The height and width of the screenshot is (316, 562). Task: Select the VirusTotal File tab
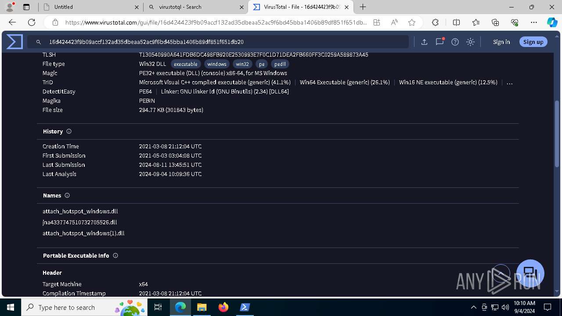(301, 7)
